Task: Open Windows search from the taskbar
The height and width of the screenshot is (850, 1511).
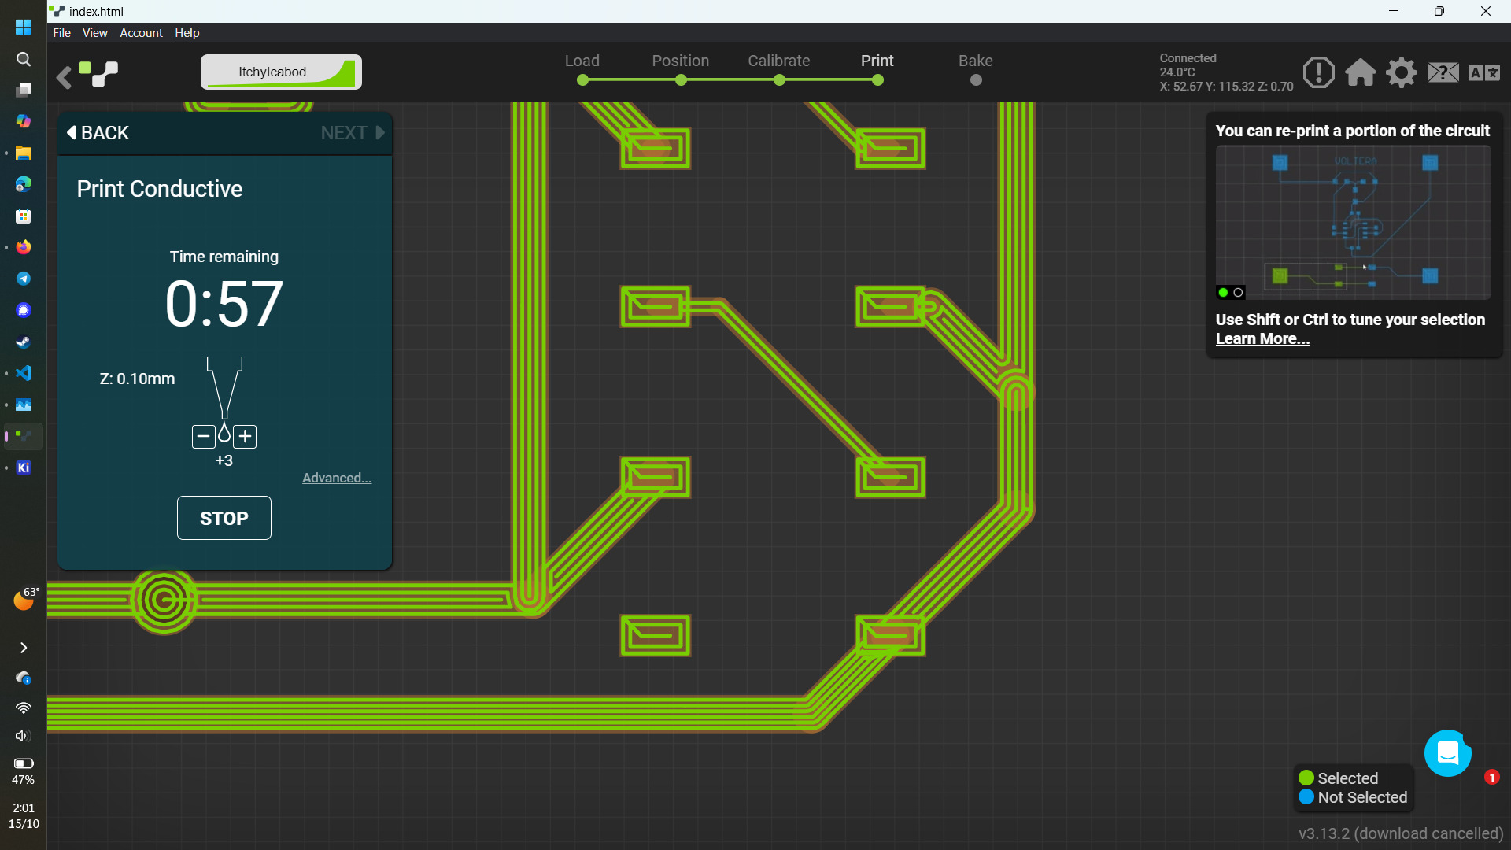Action: pyautogui.click(x=24, y=59)
